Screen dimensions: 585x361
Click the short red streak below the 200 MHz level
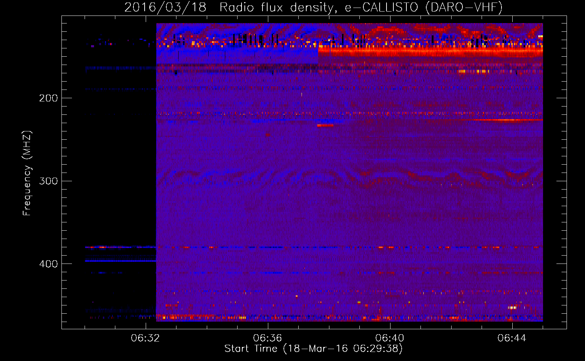tap(325, 126)
